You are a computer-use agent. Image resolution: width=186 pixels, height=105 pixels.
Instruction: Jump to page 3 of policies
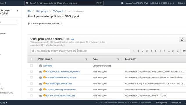[147, 51]
